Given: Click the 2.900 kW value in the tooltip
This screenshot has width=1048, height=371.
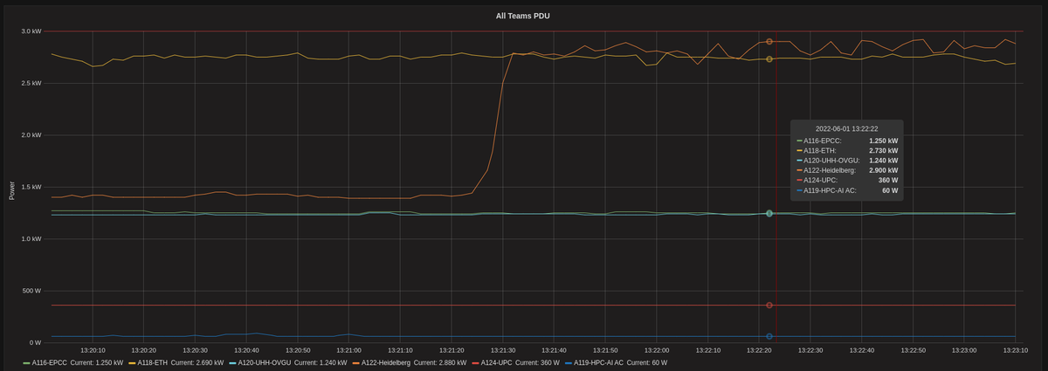Looking at the screenshot, I should (x=883, y=170).
